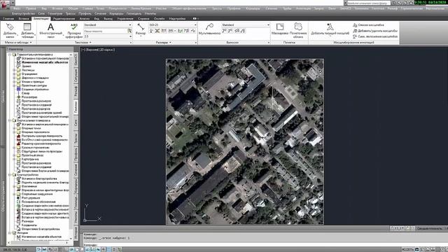Click the search text input field in ribbon
This screenshot has height=252, width=448.
coord(105,31)
